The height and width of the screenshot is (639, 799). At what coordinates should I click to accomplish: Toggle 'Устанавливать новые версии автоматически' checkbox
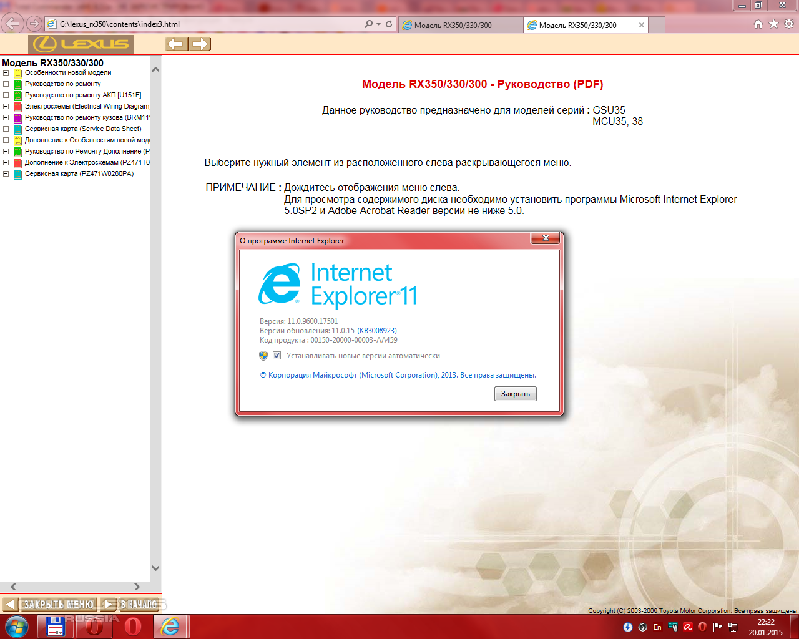277,356
